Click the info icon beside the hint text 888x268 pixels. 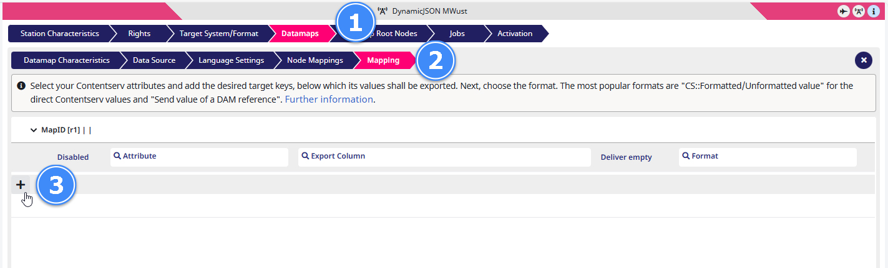(x=21, y=86)
